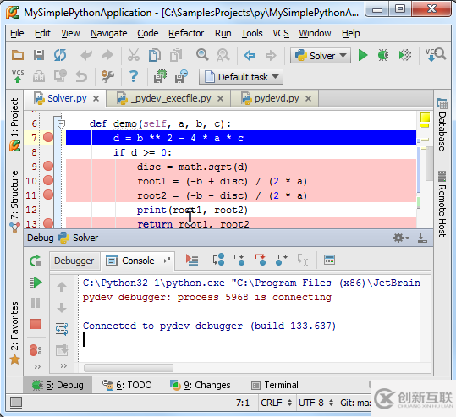The height and width of the screenshot is (417, 456).
Task: Toggle breakpoint on line 7
Action: pyautogui.click(x=48, y=137)
